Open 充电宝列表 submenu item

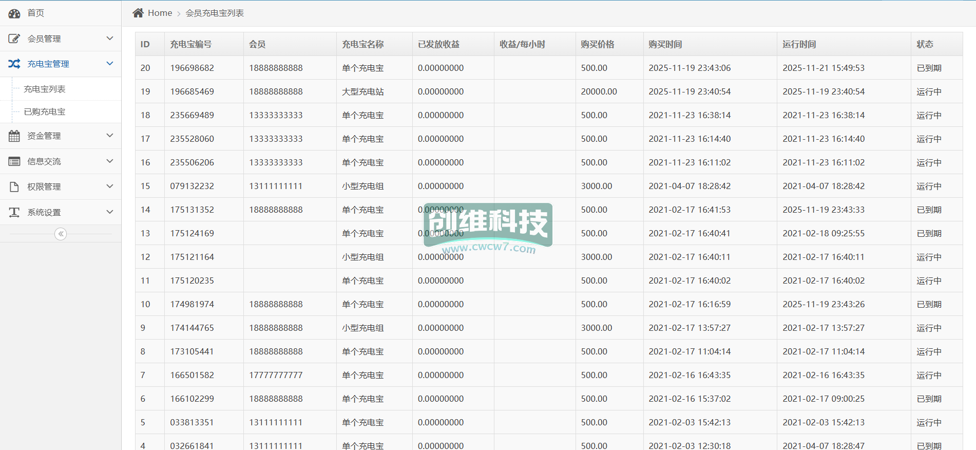pyautogui.click(x=45, y=89)
